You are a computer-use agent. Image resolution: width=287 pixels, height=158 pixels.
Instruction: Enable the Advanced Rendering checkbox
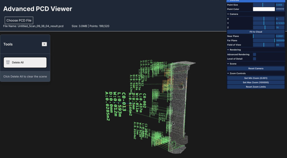pyautogui.click(x=254, y=55)
